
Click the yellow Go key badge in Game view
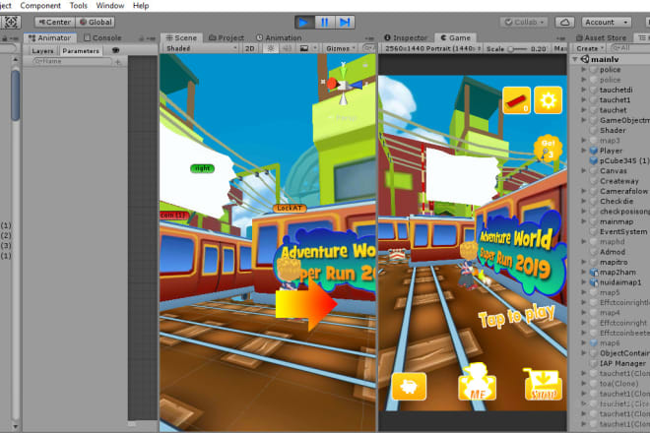548,149
